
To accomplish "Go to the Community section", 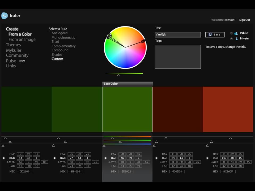I will pyautogui.click(x=17, y=55).
